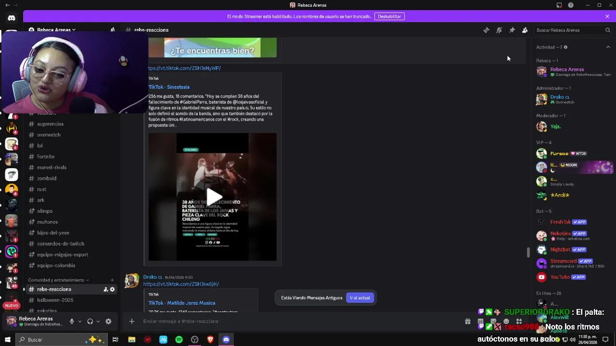Invite people to rebe-reacciona channel icon
Screen dimensions: 616x346
pyautogui.click(x=105, y=289)
